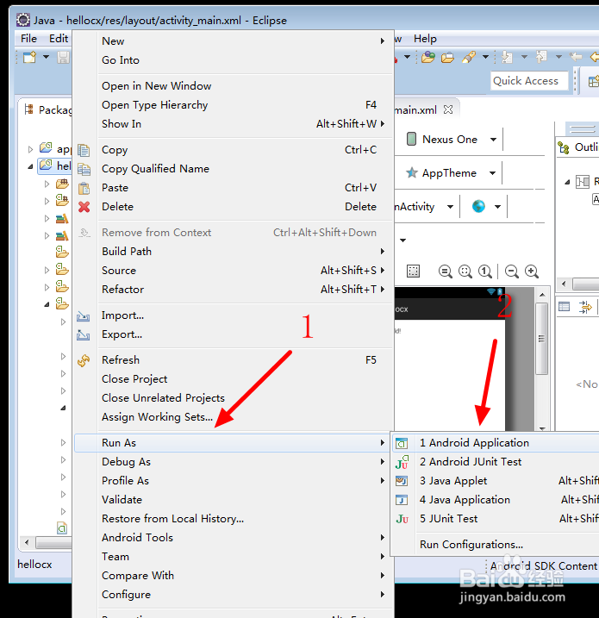Open the Nexus One device dropdown
599x618 pixels.
[x=493, y=139]
